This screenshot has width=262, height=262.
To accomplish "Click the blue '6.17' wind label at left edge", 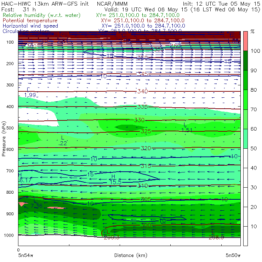I will pos(25,180).
